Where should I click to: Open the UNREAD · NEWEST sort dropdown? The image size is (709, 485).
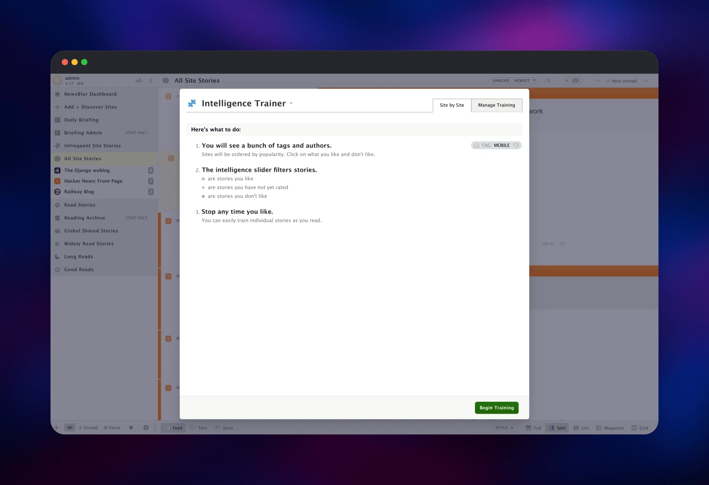point(514,80)
